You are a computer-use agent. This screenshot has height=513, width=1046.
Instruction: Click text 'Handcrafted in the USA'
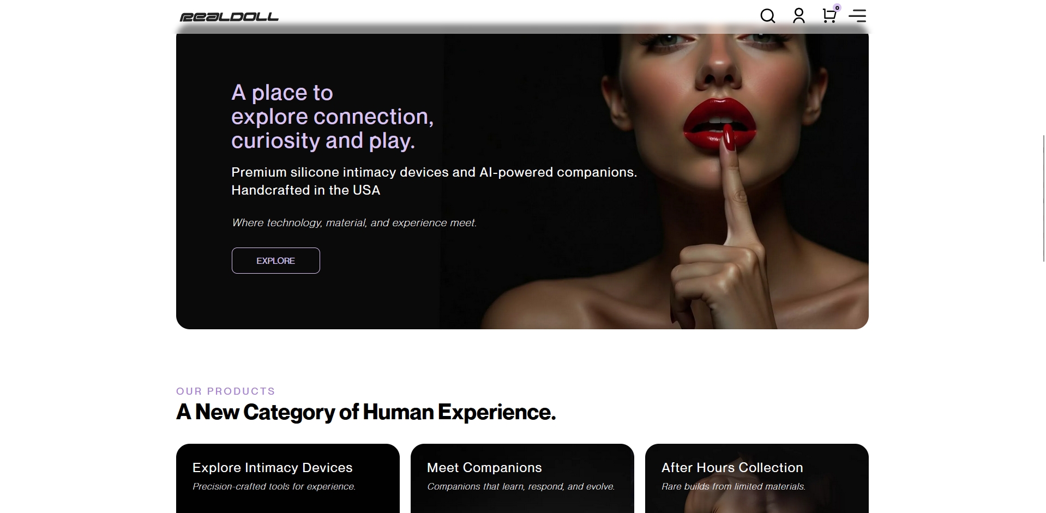(305, 190)
